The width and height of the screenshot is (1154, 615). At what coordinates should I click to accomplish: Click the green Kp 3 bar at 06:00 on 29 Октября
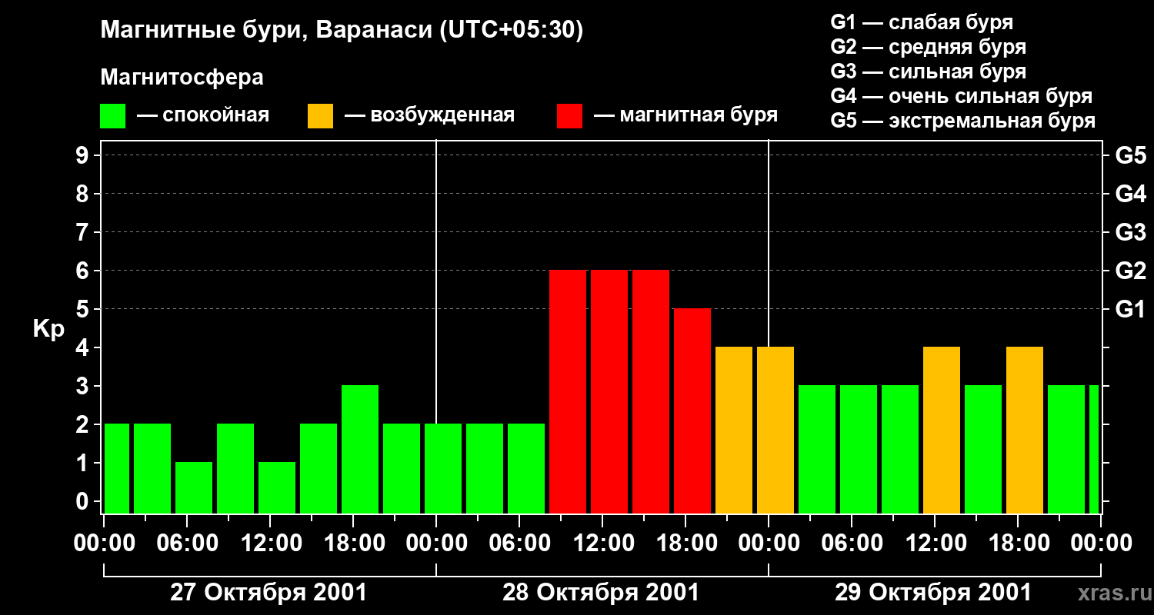coord(859,449)
